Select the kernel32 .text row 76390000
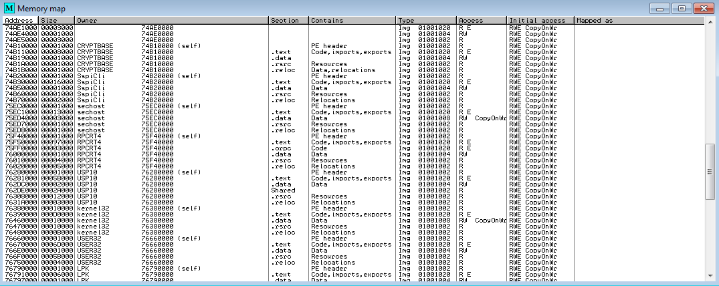The height and width of the screenshot is (286, 719). (354, 214)
